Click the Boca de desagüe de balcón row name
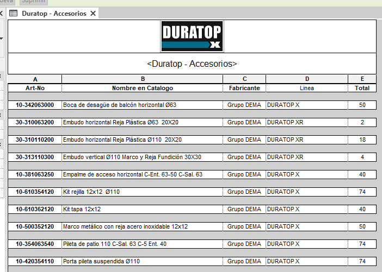This screenshot has width=382, height=272. pos(120,105)
